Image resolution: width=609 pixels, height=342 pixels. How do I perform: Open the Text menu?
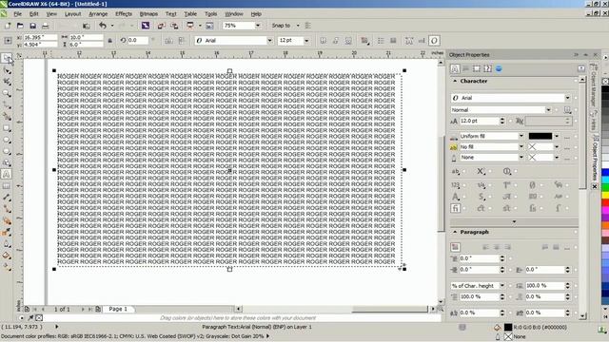pos(171,14)
